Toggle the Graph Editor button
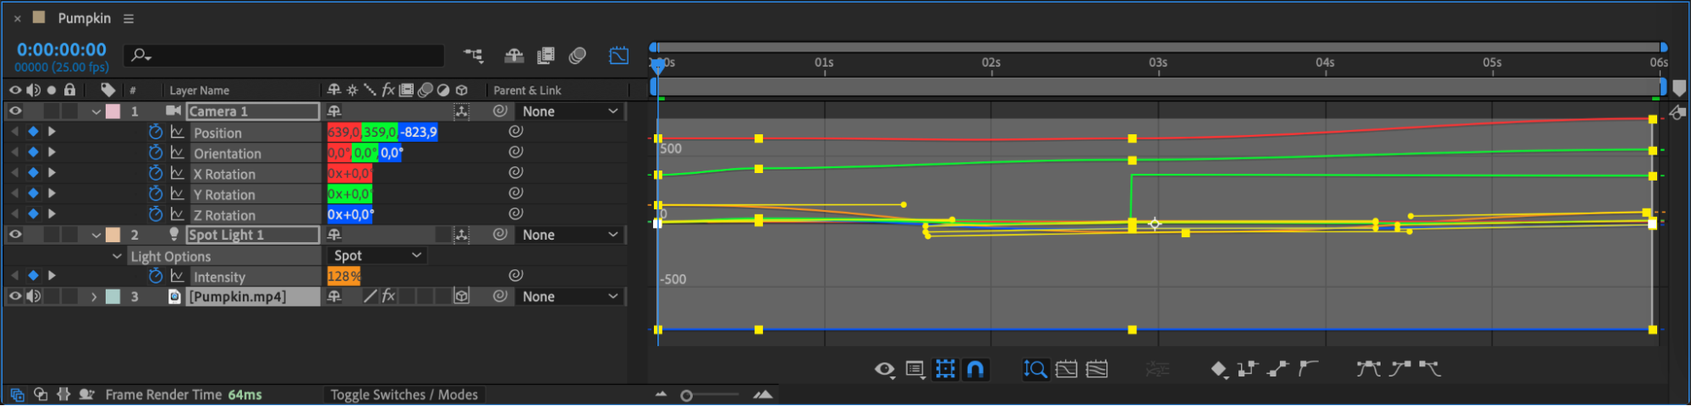Viewport: 1691px width, 406px height. coord(619,56)
